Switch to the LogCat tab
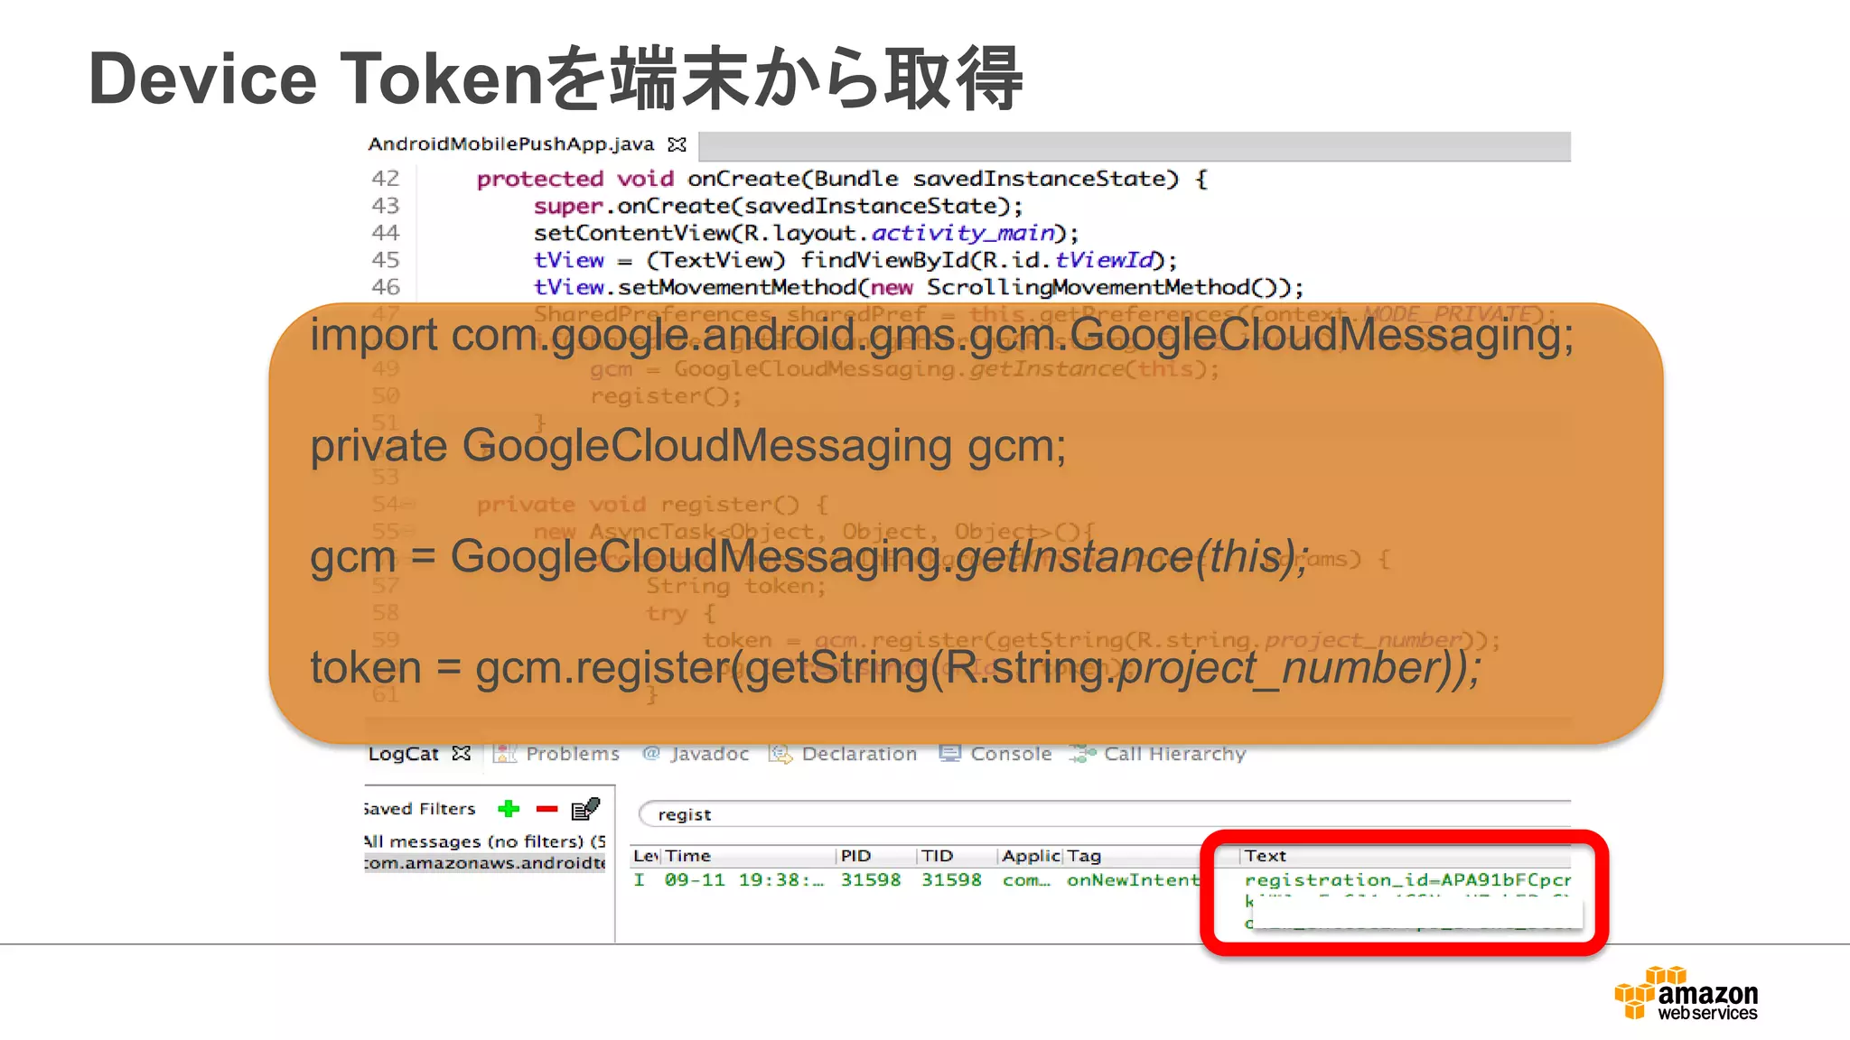Image resolution: width=1850 pixels, height=1040 pixels. (x=403, y=754)
